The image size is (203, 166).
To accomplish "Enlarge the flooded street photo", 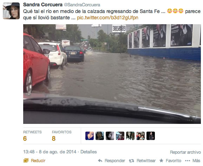I will tap(112, 74).
